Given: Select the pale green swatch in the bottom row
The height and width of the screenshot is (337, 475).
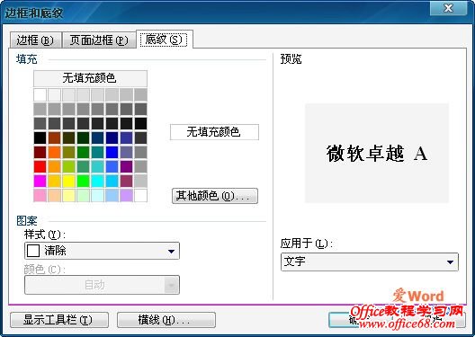Looking at the screenshot, I should pyautogui.click(x=83, y=195).
